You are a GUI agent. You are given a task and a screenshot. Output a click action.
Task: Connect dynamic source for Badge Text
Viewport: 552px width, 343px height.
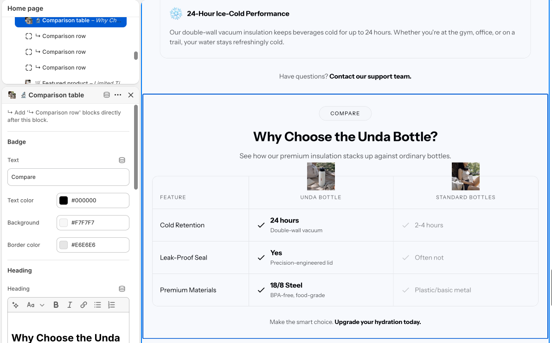coord(122,160)
